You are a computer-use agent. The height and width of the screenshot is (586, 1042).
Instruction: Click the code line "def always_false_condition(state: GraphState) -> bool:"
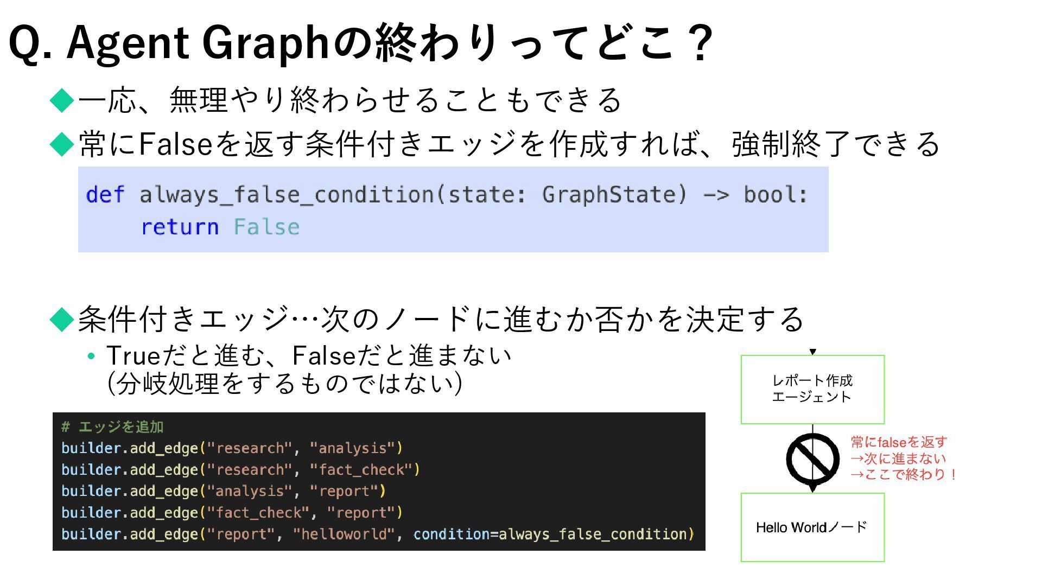447,195
